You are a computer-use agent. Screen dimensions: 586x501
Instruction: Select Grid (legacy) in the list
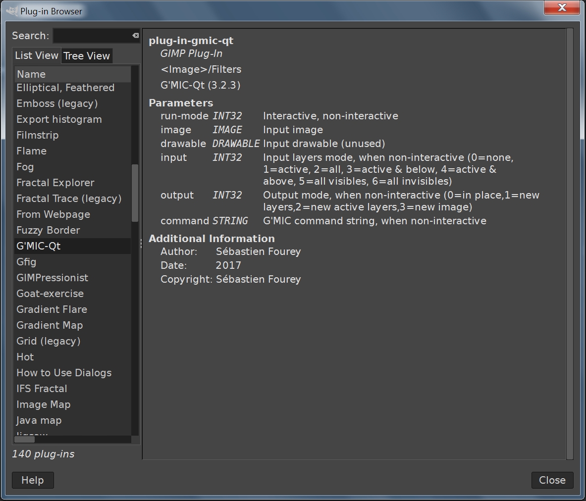(73, 341)
